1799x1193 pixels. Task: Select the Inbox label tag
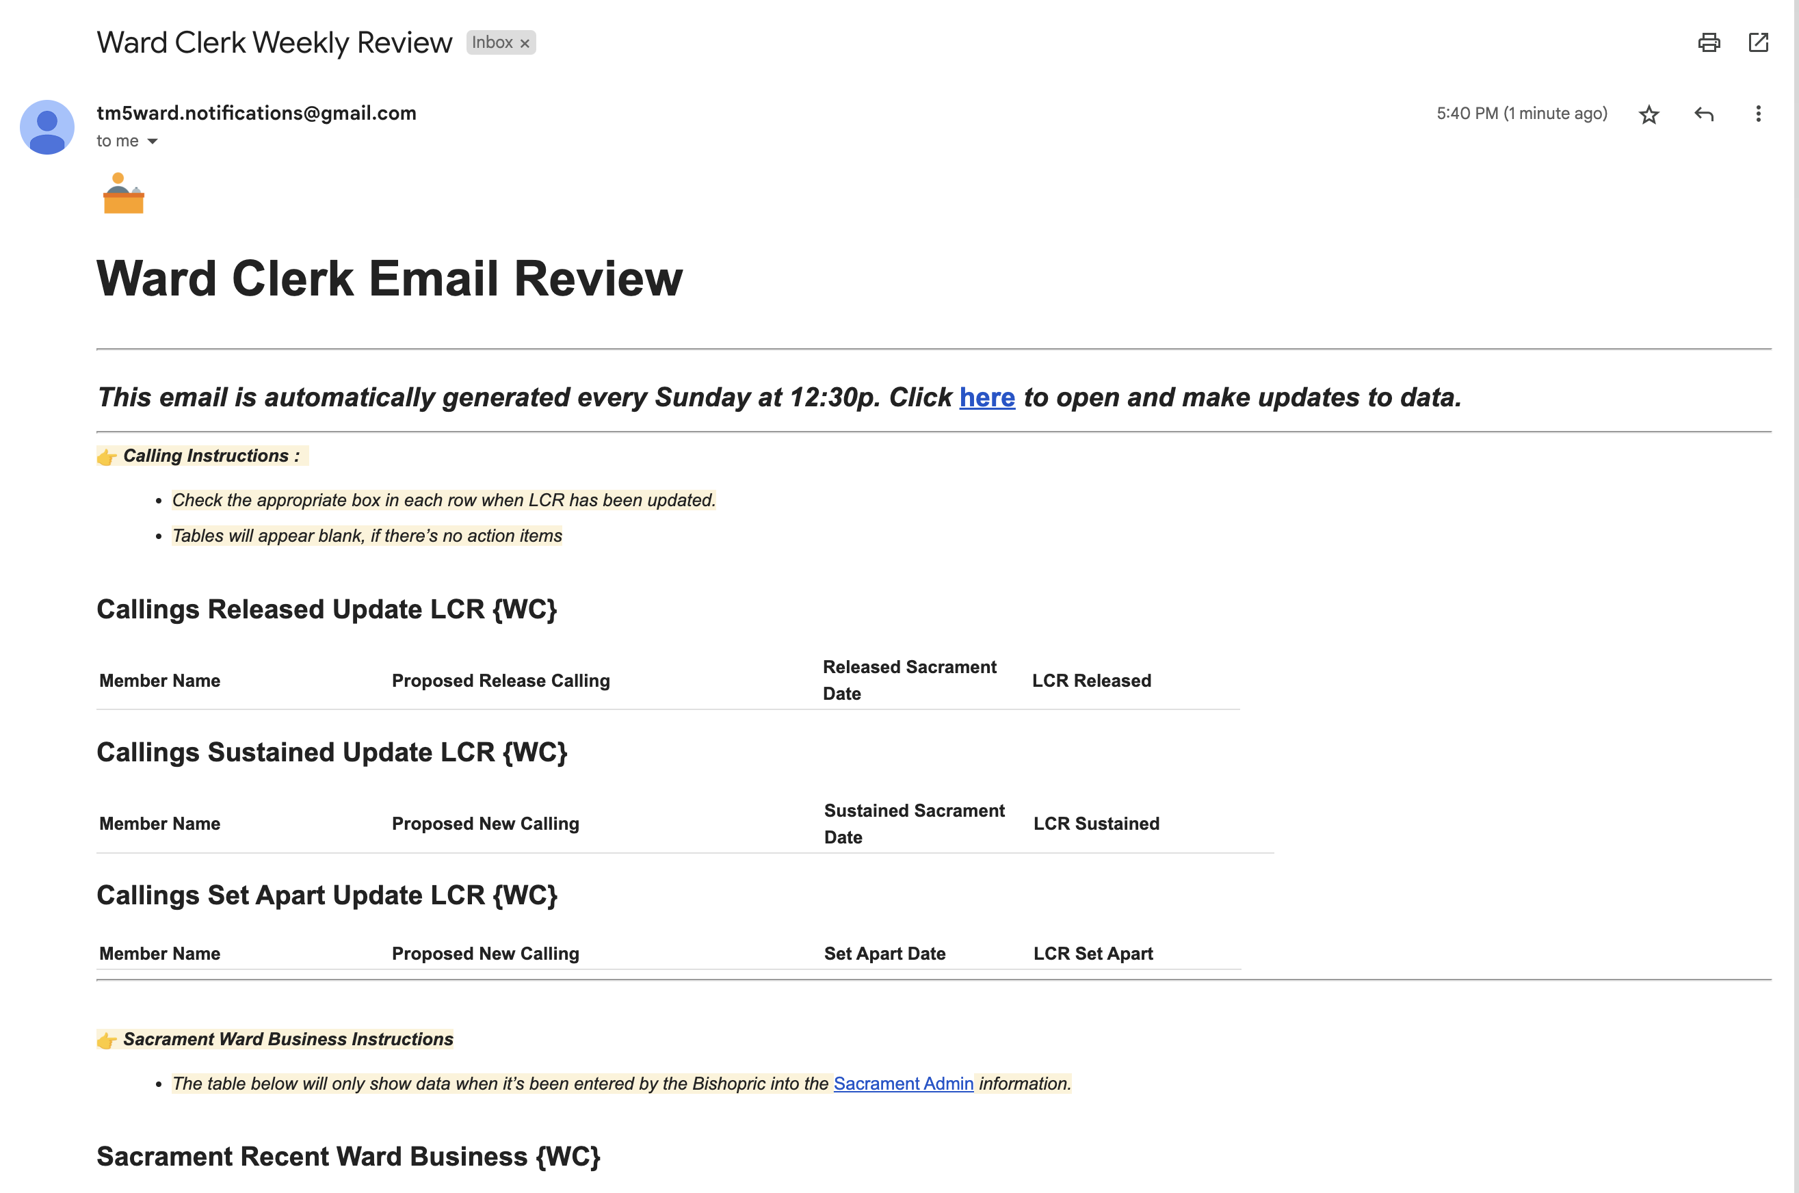(x=492, y=42)
